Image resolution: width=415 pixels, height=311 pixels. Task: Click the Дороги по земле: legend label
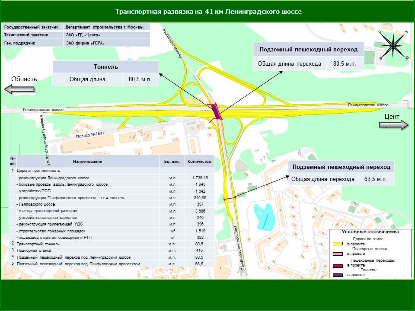coord(368,239)
